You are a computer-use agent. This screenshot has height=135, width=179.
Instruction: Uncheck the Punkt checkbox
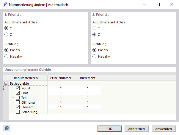click(18, 88)
